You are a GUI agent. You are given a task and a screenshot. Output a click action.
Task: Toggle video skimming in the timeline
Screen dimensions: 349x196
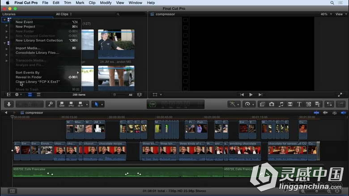click(x=316, y=113)
